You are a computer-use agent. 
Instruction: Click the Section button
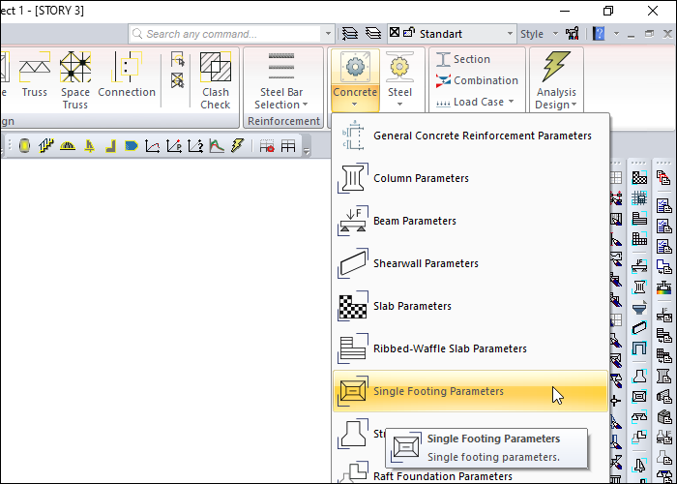click(x=463, y=59)
